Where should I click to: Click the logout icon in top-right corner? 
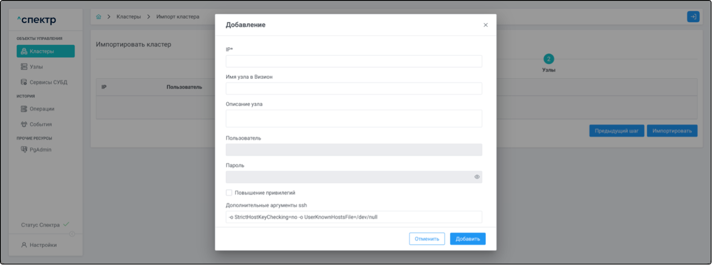pyautogui.click(x=693, y=17)
